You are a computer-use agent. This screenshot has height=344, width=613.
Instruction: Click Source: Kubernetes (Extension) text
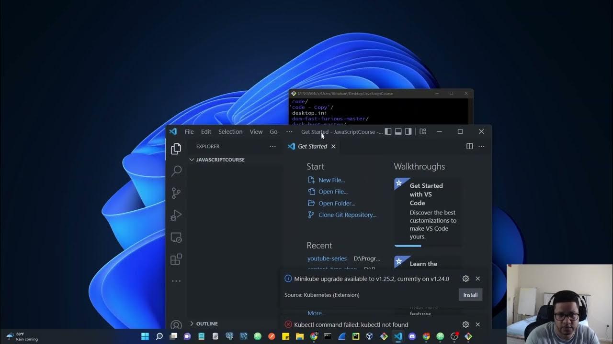click(x=322, y=295)
